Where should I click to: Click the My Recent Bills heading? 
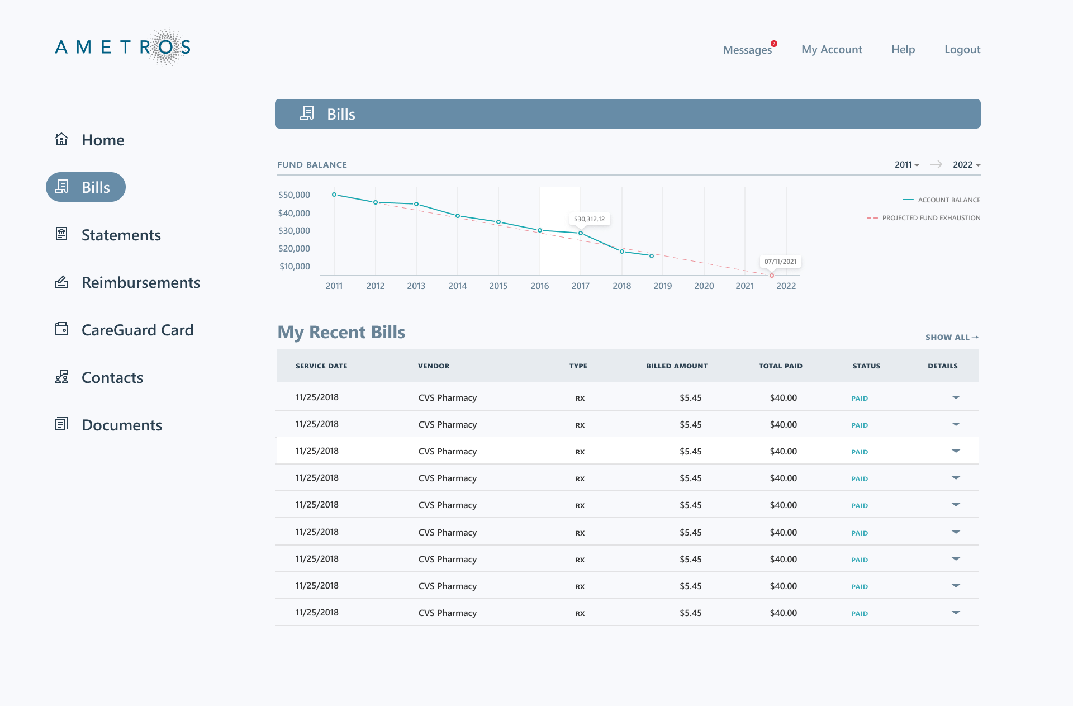341,332
